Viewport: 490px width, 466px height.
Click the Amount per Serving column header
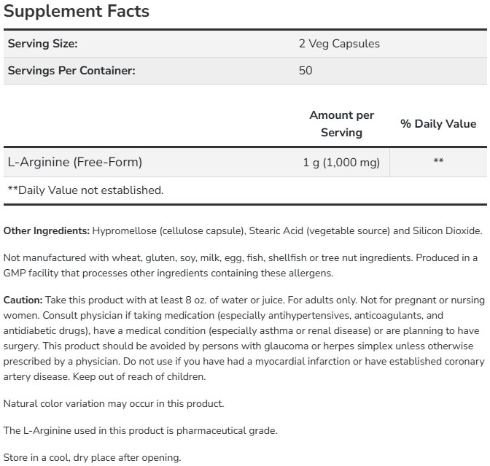point(341,123)
